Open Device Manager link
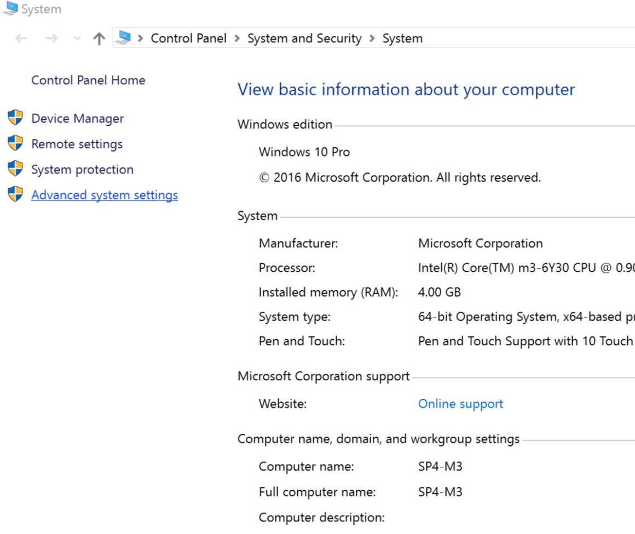Image resolution: width=635 pixels, height=534 pixels. click(77, 119)
